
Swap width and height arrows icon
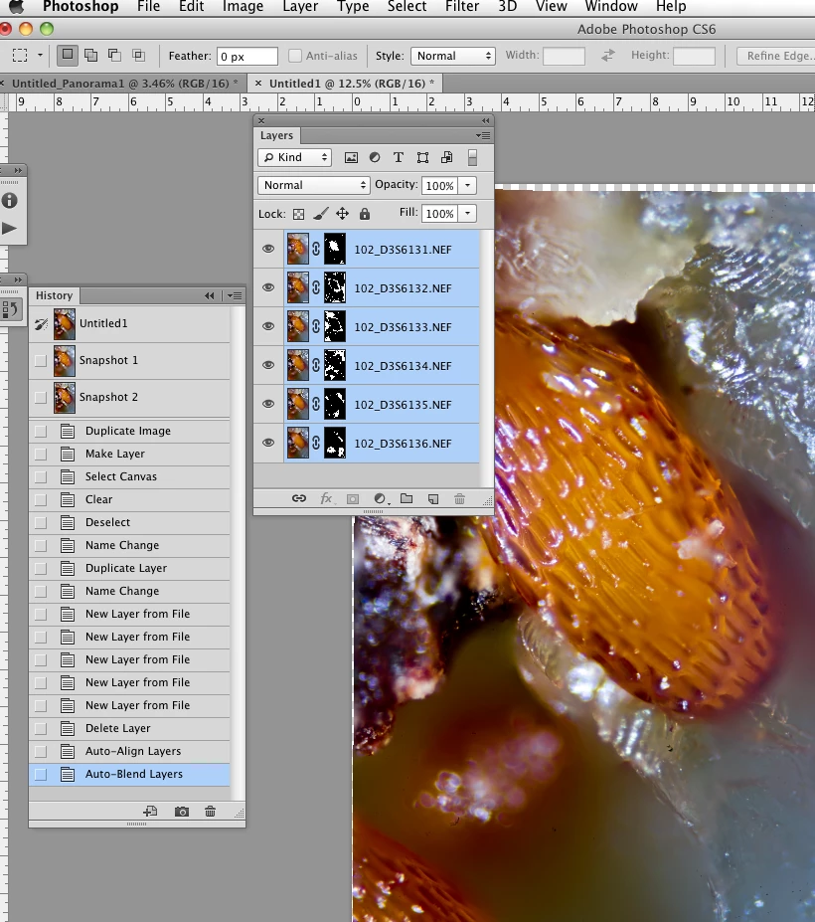[607, 56]
